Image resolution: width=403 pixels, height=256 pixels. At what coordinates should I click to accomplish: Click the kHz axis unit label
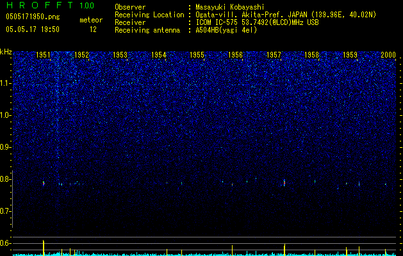6,52
